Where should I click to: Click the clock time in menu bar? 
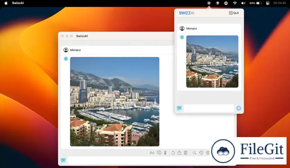point(280,3)
